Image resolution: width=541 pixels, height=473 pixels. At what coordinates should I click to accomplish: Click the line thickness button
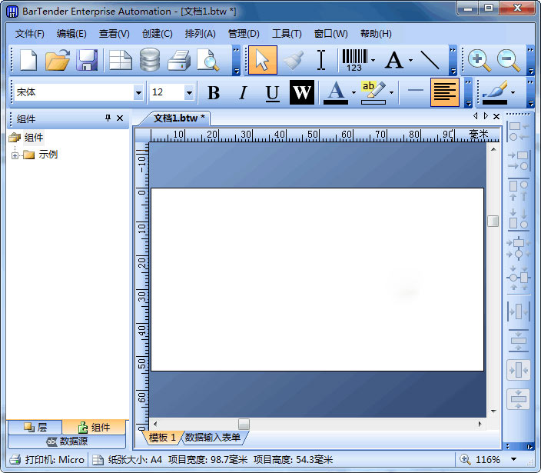415,91
